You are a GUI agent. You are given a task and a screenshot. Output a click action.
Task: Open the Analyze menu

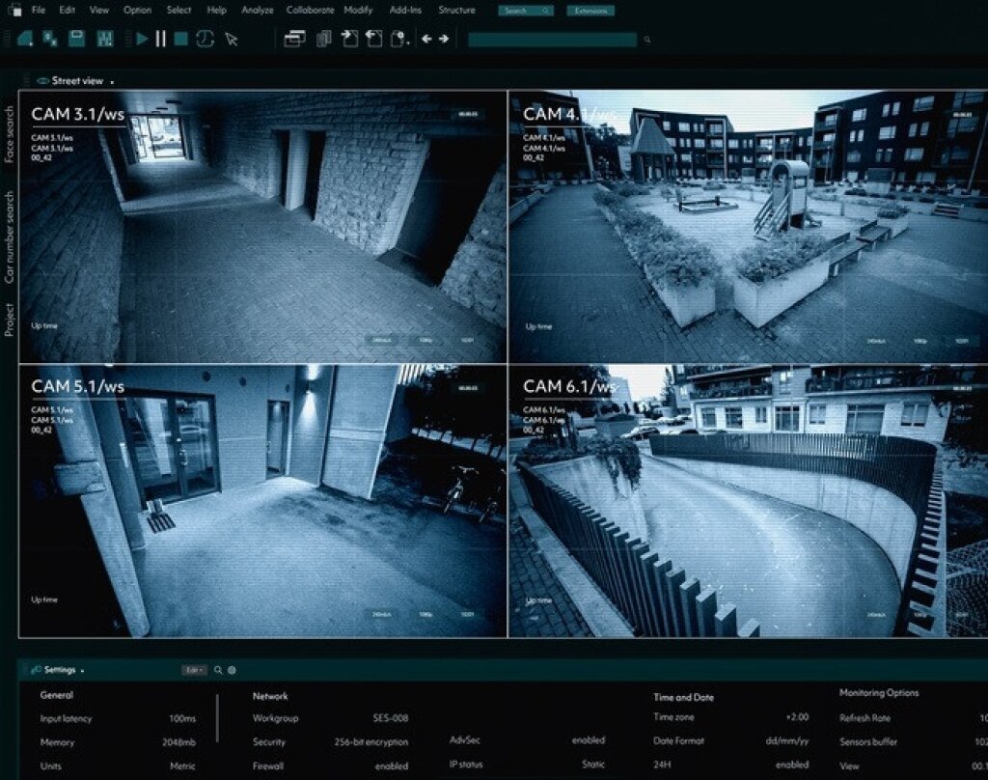pyautogui.click(x=258, y=11)
